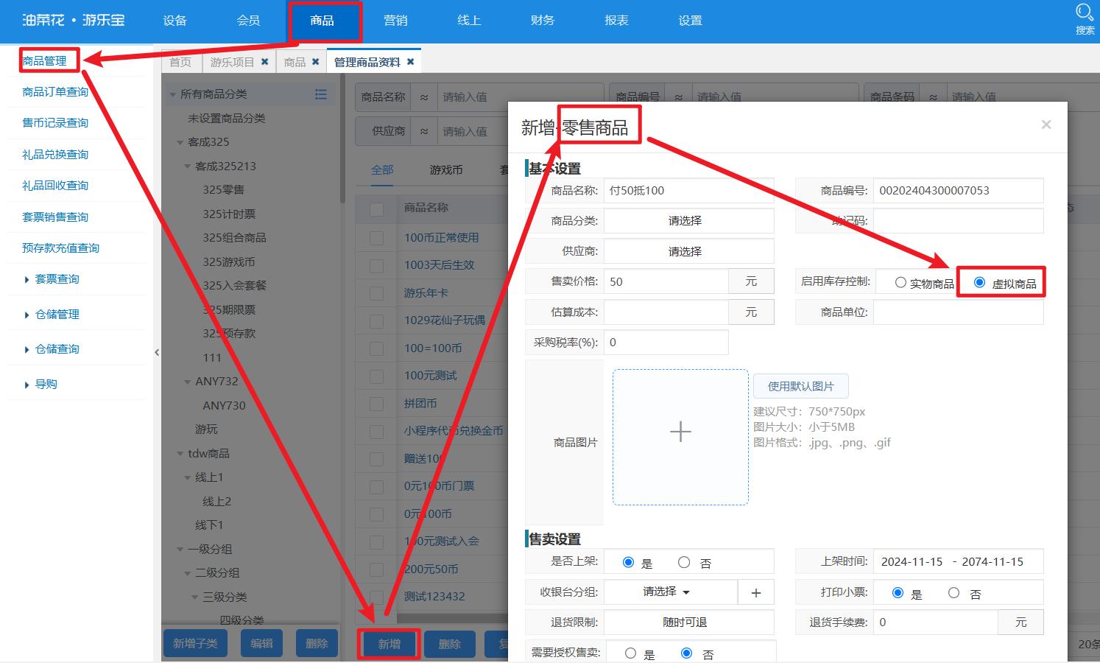The height and width of the screenshot is (663, 1100).
Task: Switch to the 全部 product tab
Action: click(x=382, y=170)
